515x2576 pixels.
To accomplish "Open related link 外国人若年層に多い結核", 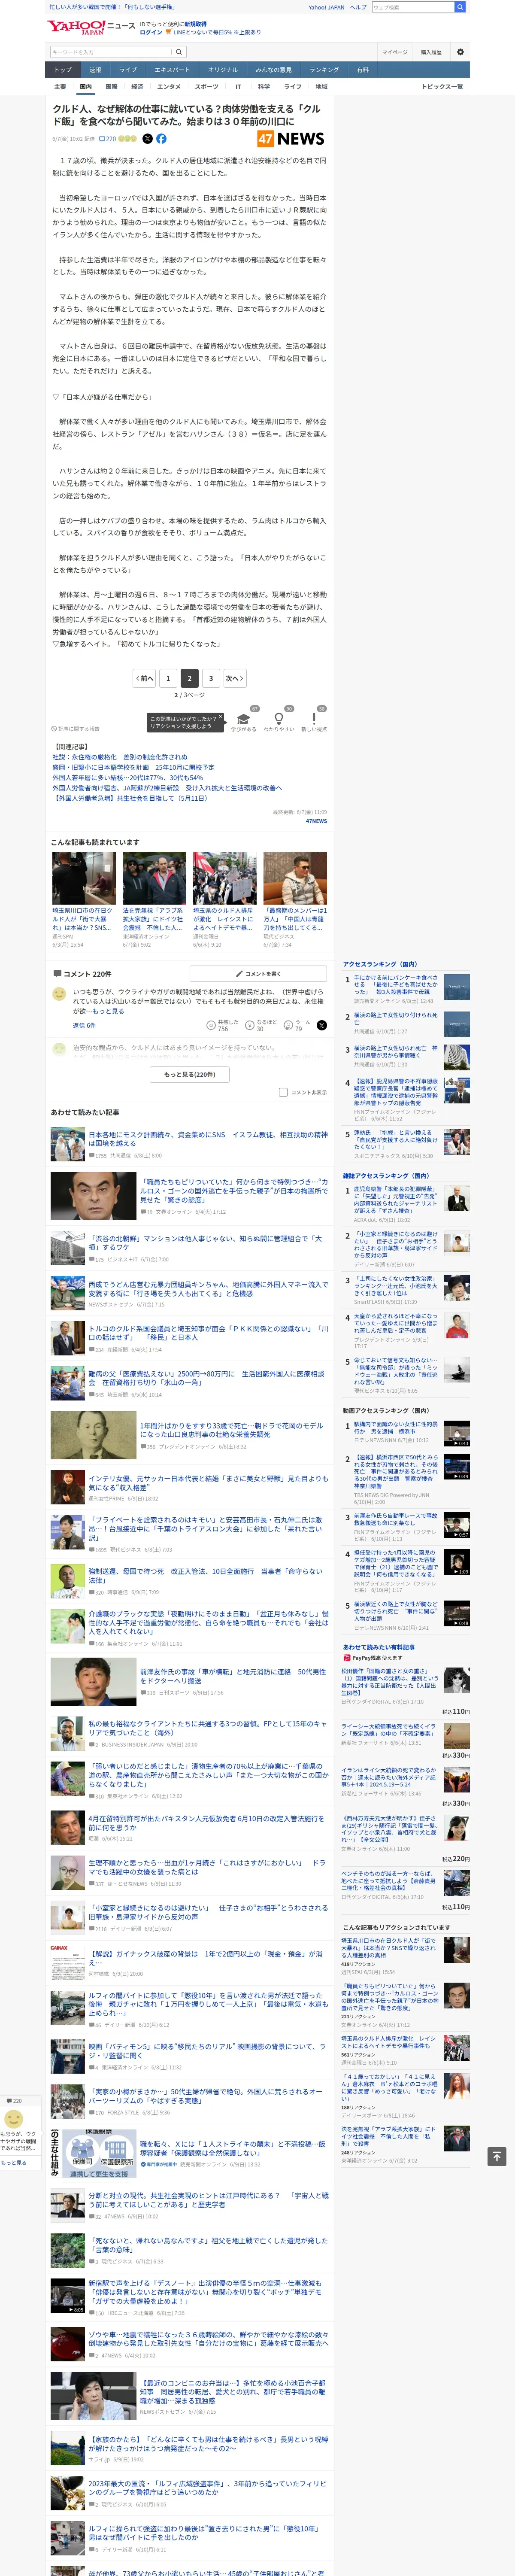I will point(128,778).
